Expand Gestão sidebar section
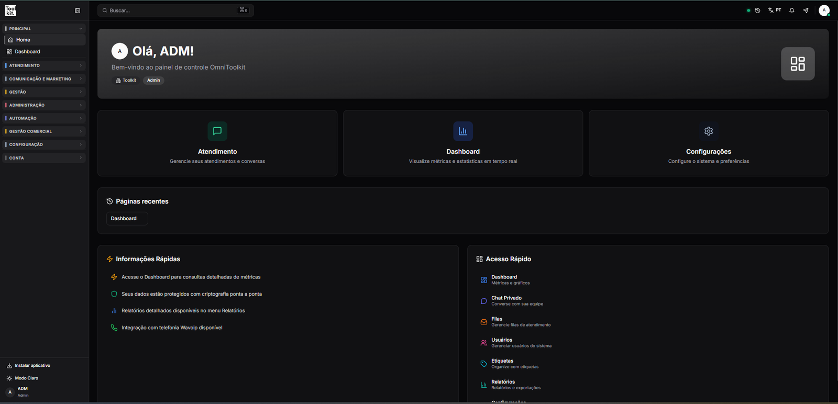 point(44,92)
